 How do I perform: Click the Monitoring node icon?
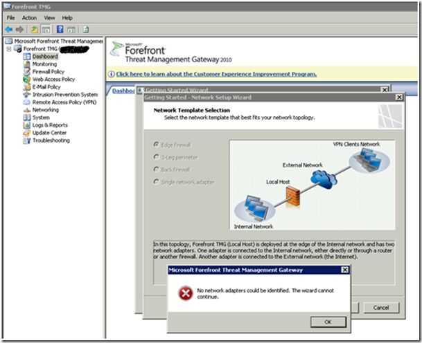27,64
